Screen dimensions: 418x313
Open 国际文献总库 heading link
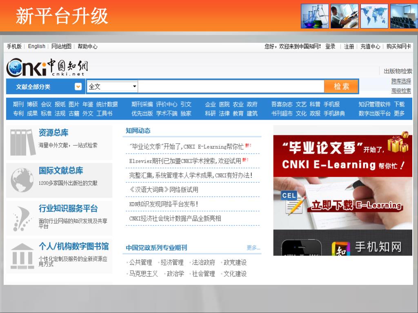61,170
